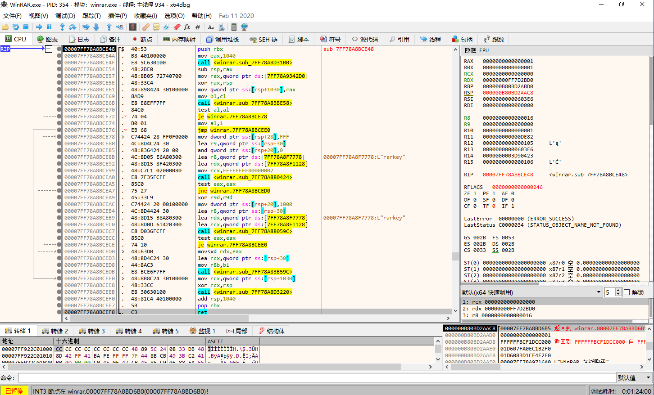
Task: Switch to the 调用堆栈 tab
Action: (223, 40)
